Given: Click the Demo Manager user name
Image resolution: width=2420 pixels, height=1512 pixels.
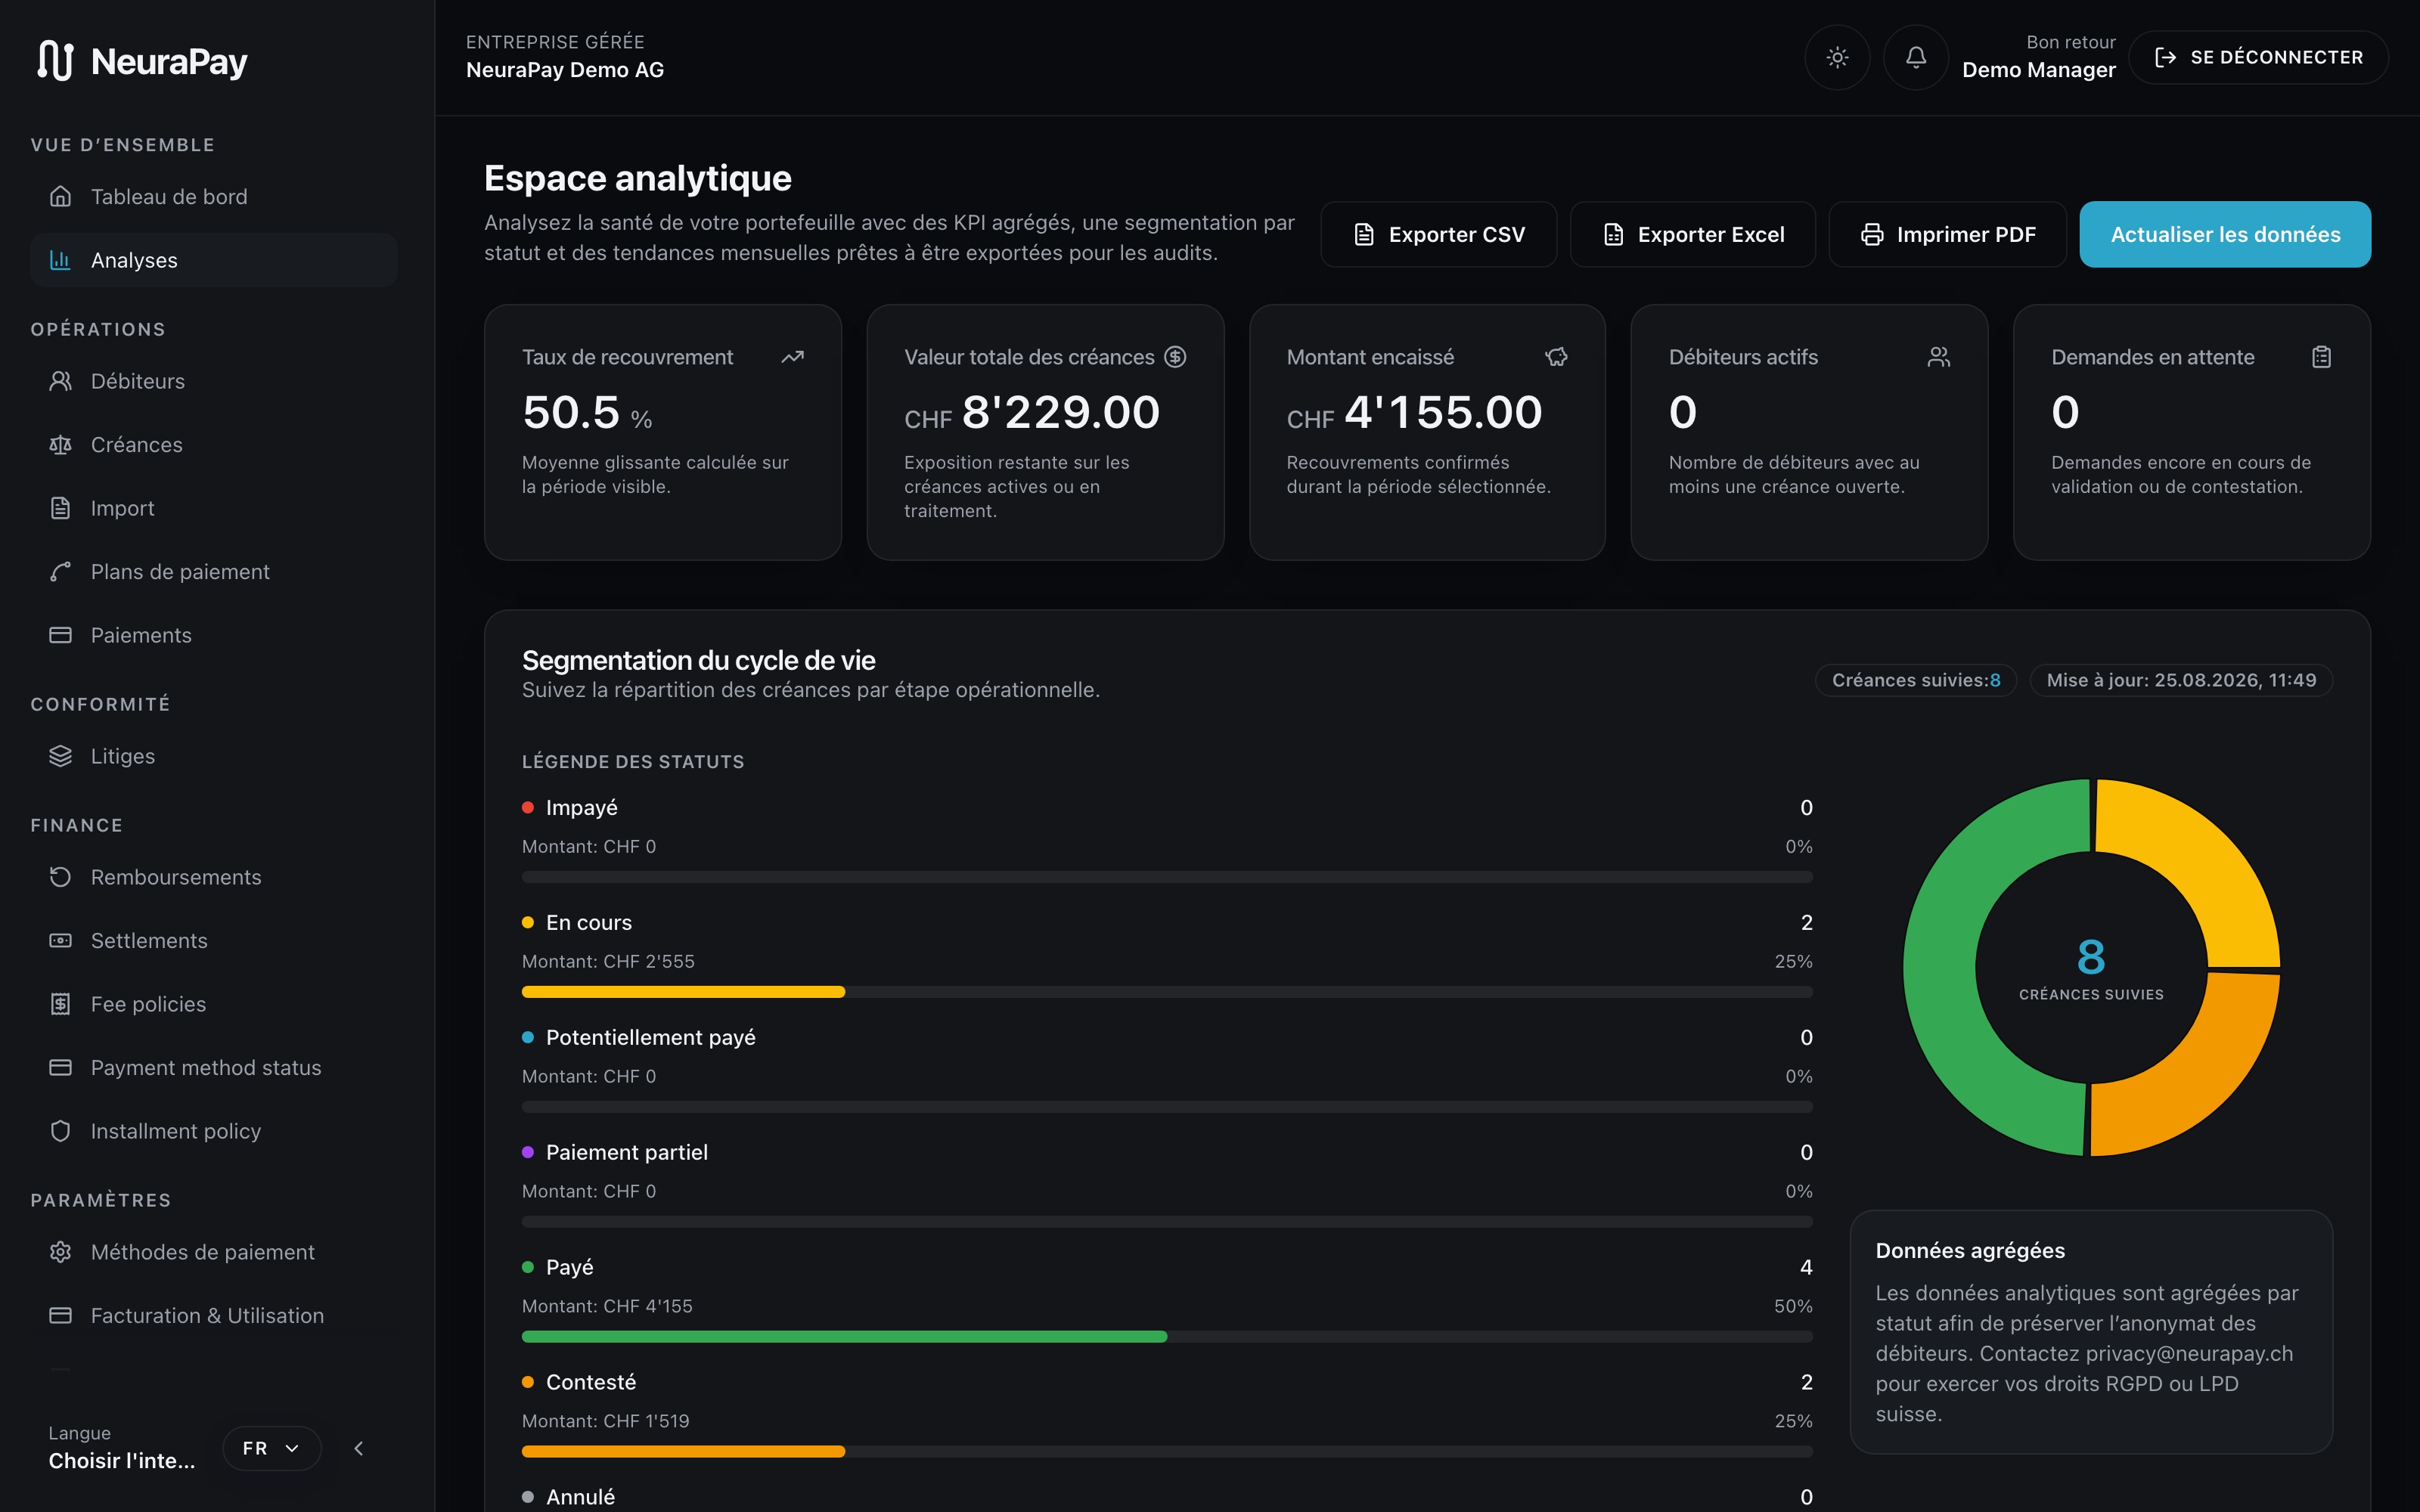Looking at the screenshot, I should [x=2039, y=70].
